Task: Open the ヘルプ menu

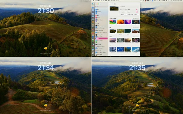Action: (117, 1)
